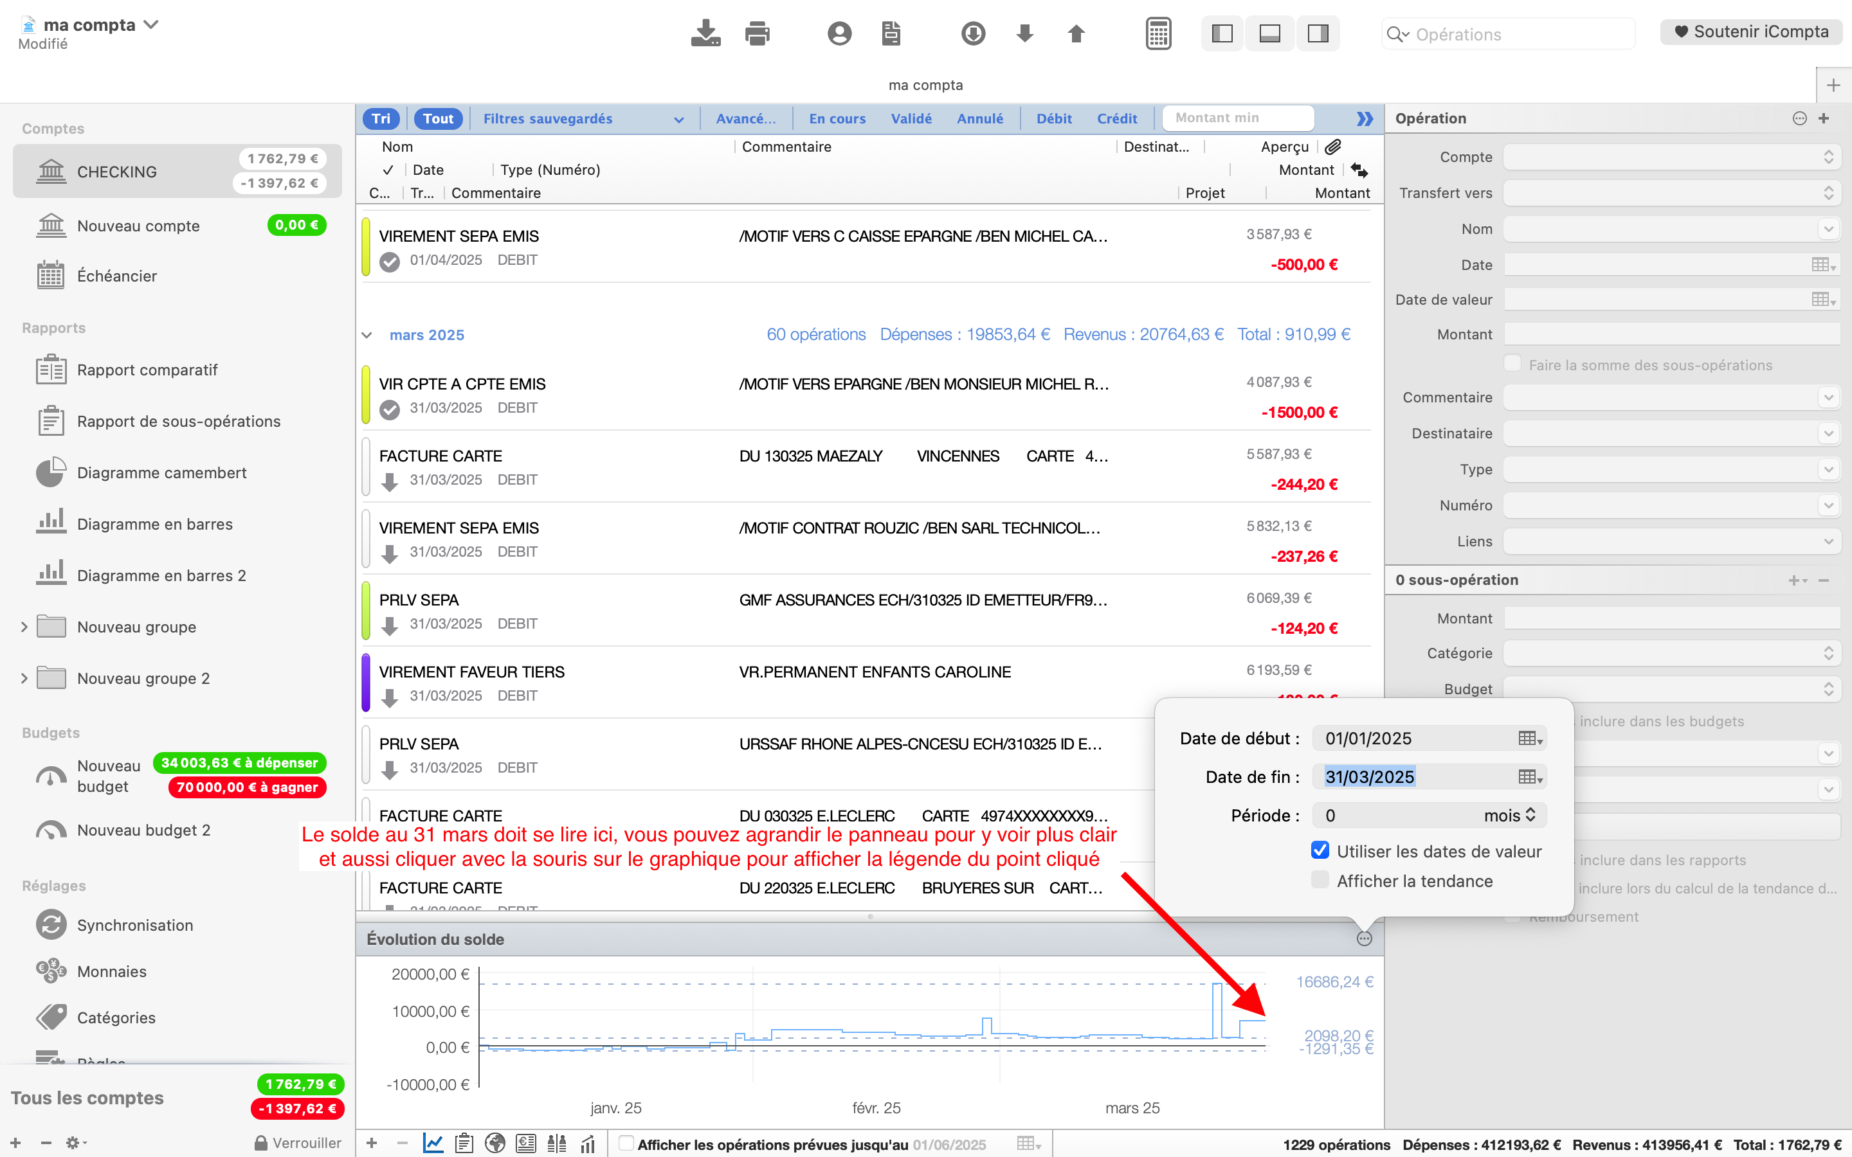
Task: Click the gear menu below accounts list
Action: click(75, 1142)
